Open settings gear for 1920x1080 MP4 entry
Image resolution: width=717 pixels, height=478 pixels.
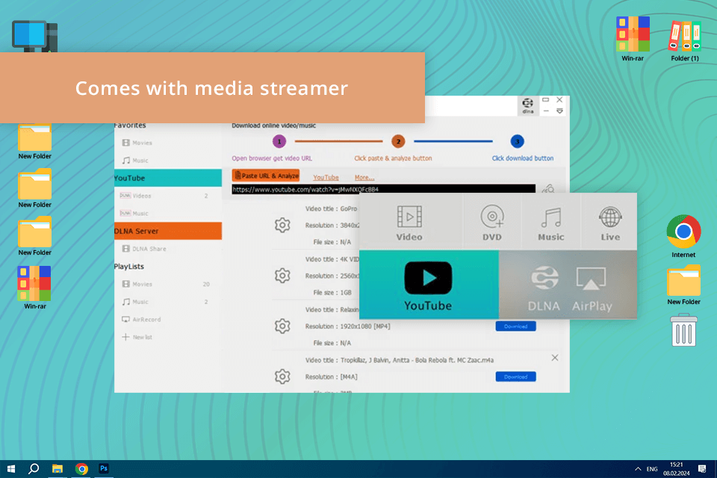(x=282, y=326)
